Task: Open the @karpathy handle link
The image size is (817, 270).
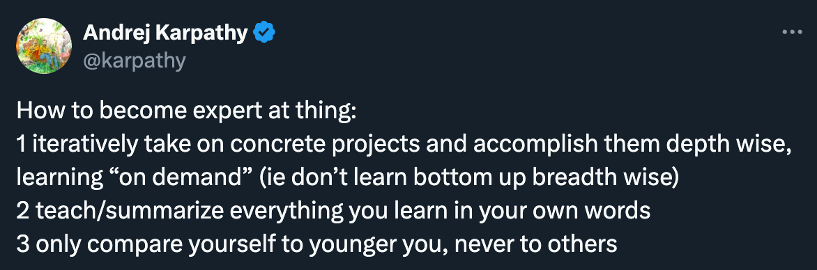Action: click(134, 61)
